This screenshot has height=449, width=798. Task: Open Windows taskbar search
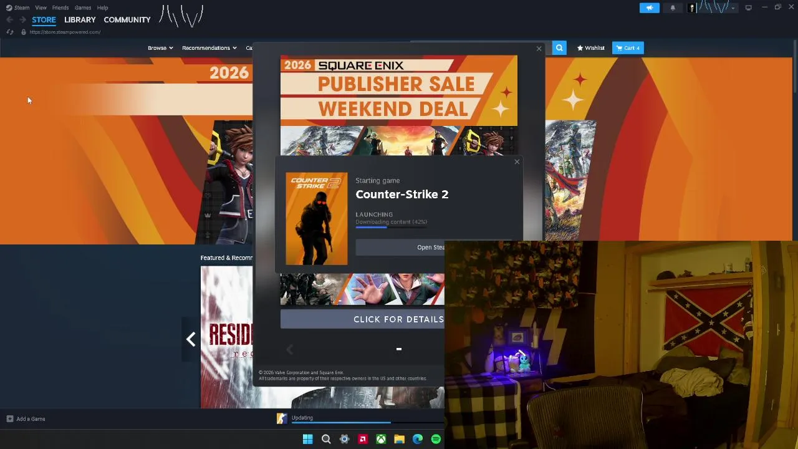pos(325,440)
